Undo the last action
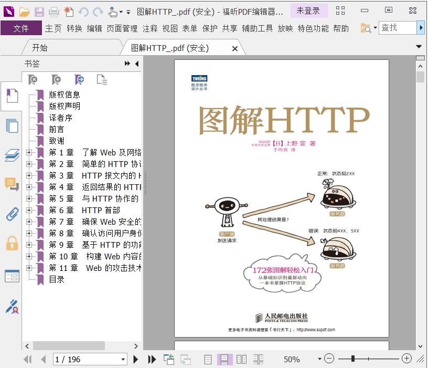The image size is (428, 368). (83, 12)
